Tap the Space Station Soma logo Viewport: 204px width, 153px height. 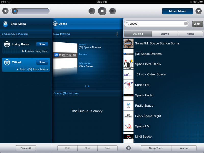tap(129, 43)
